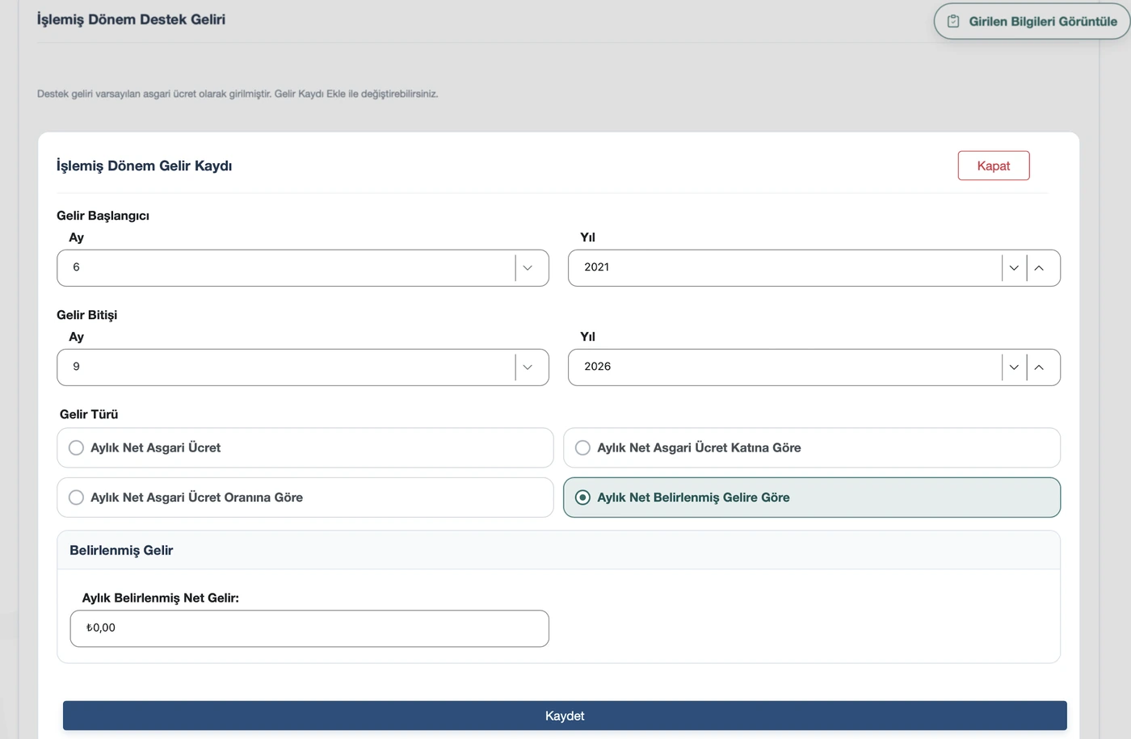Click the İşlemiş Dönem Destek Geliri title

(x=131, y=19)
